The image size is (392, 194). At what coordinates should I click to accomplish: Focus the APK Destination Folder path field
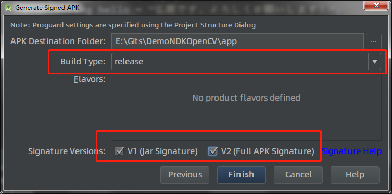click(237, 41)
